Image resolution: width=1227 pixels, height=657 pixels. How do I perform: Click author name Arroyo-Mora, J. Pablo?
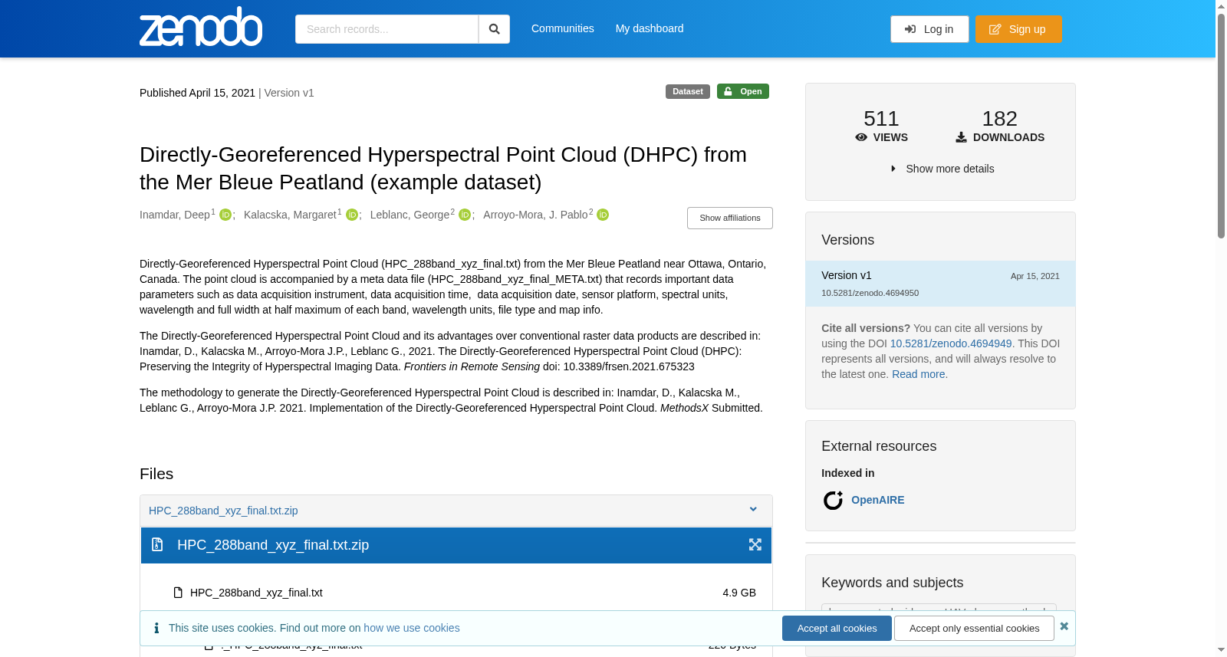pos(535,215)
